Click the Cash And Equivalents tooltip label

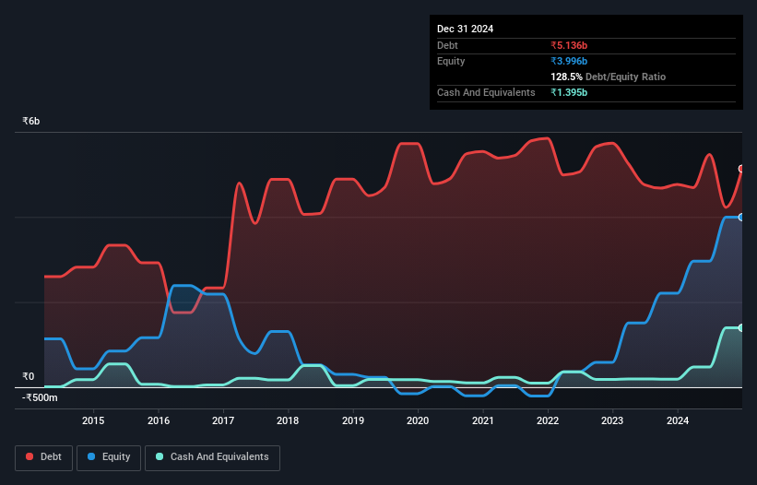pos(486,92)
